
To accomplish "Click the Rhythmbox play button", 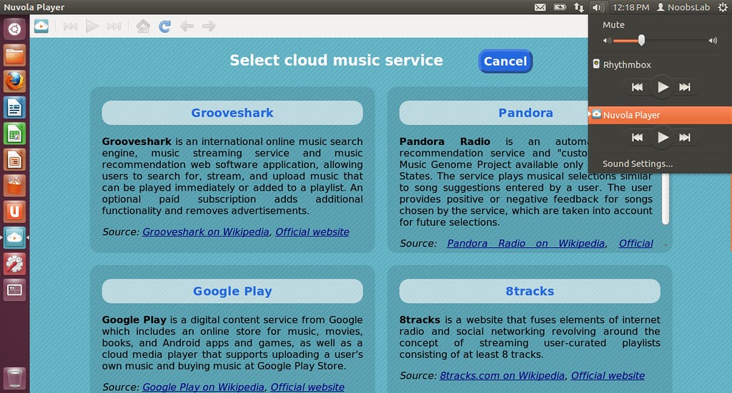I will (662, 86).
